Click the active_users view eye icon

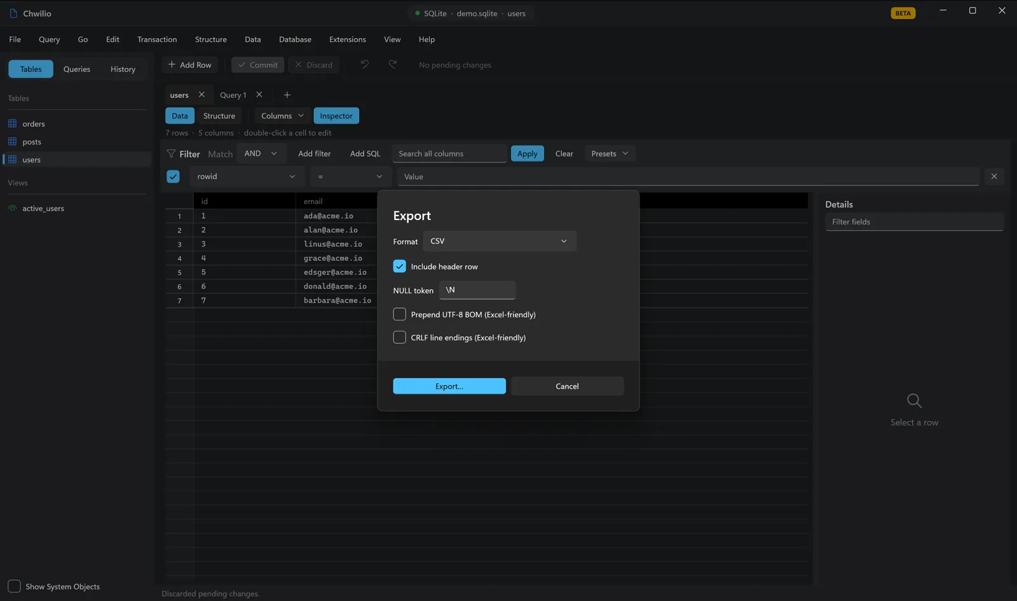tap(12, 208)
